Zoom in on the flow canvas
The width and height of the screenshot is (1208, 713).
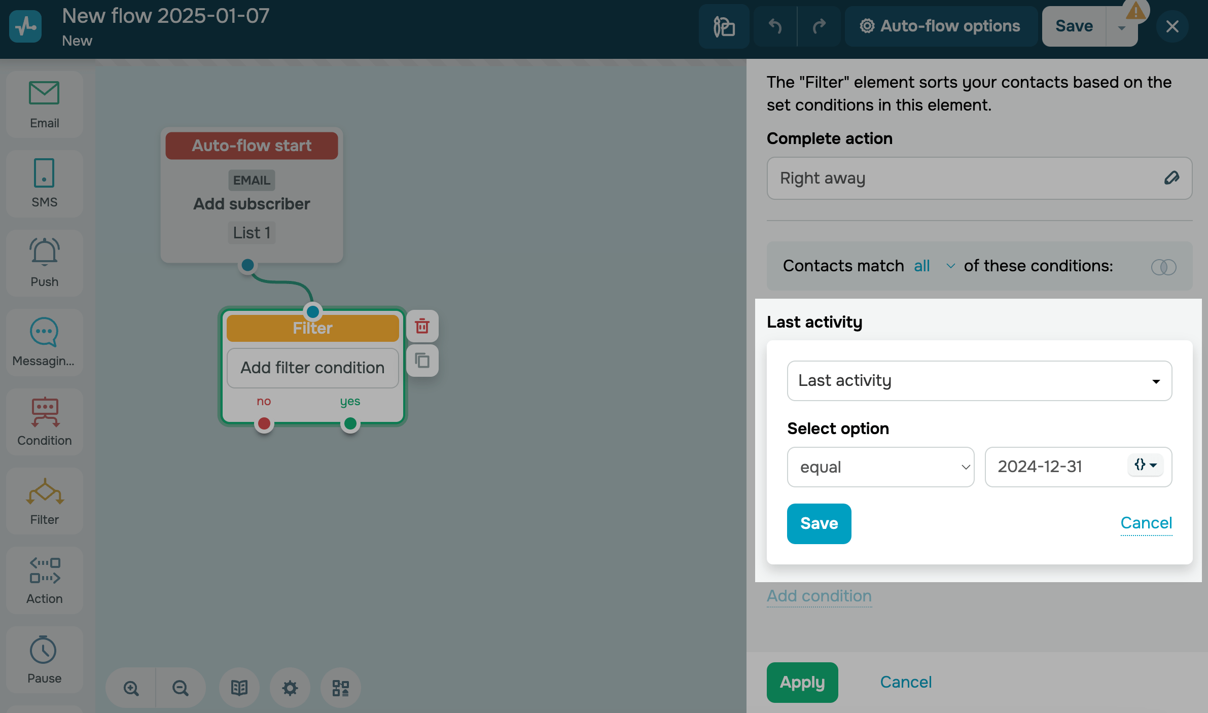point(131,688)
